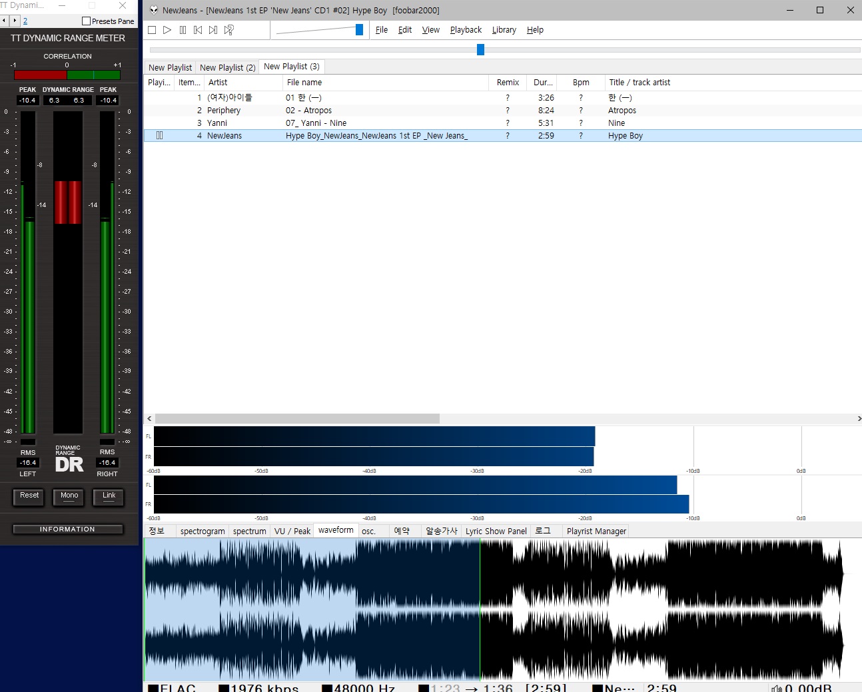Click the previous preset left arrow in TT meter
The height and width of the screenshot is (692, 862).
[x=4, y=21]
